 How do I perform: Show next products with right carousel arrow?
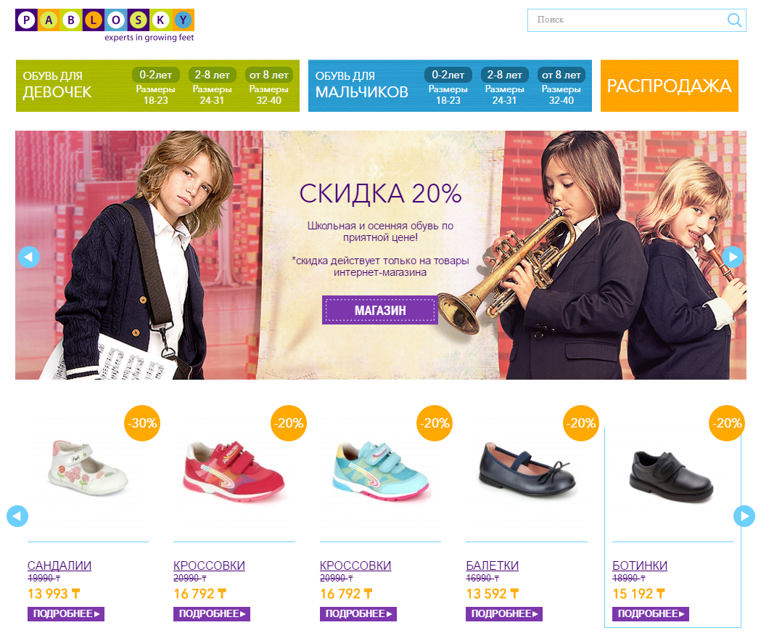(x=744, y=516)
